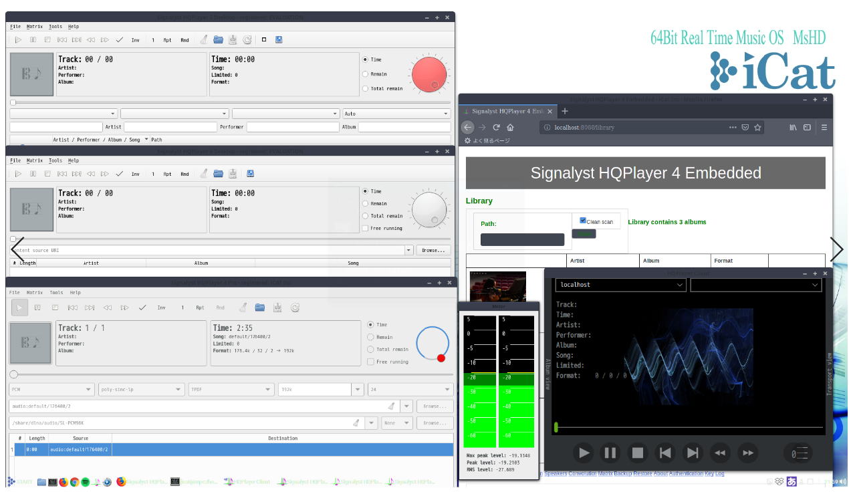849x492 pixels.
Task: Select Remain radio in the Track 1 / 1 window
Action: point(370,337)
